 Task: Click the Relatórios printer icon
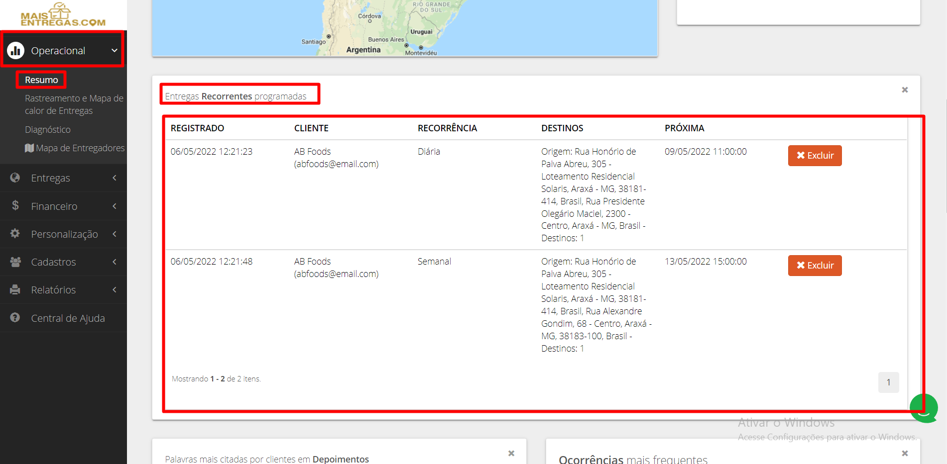coord(15,289)
